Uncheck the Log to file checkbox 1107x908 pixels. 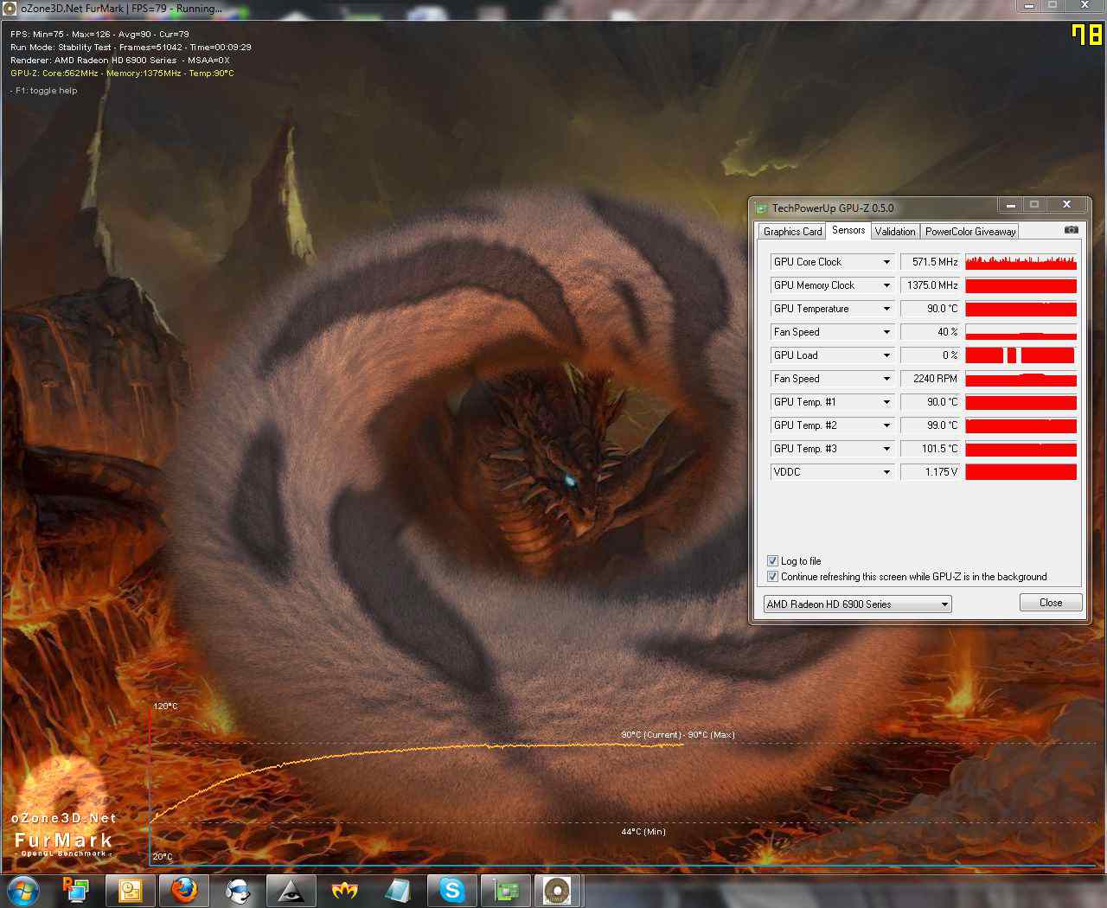772,560
